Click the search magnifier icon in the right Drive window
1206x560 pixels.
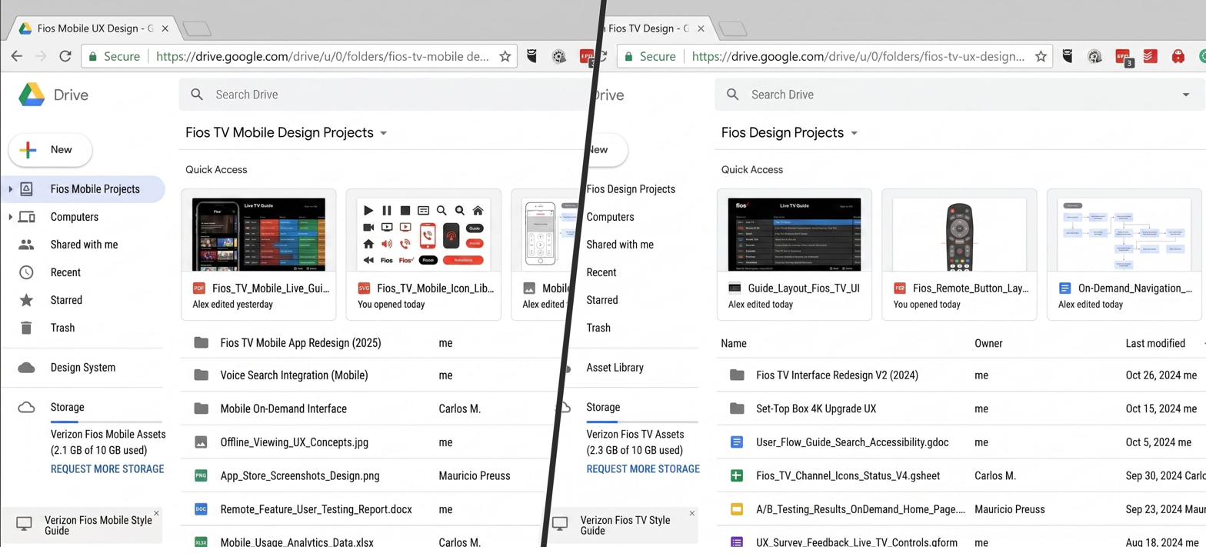tap(732, 95)
